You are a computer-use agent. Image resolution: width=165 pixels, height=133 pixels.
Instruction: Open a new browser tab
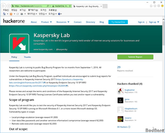[105, 6]
